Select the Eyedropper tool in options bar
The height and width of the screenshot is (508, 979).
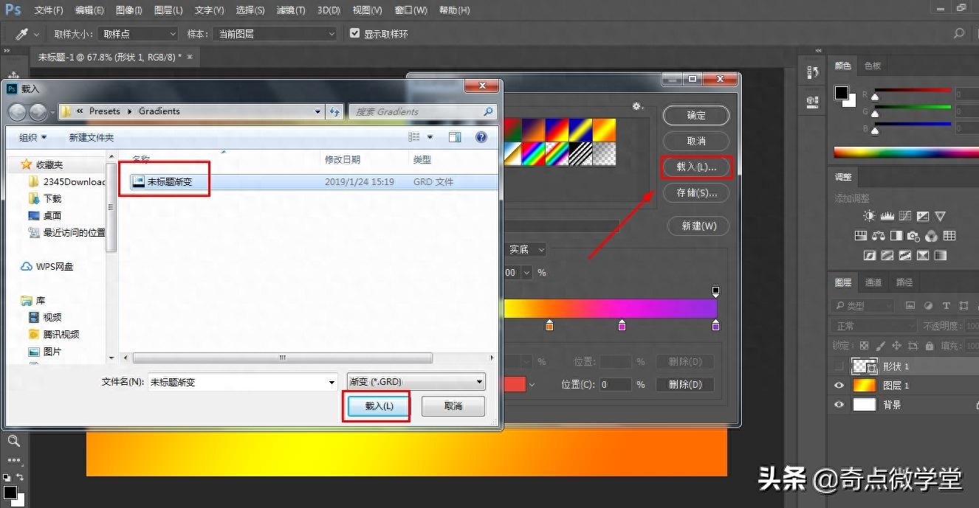tap(22, 34)
